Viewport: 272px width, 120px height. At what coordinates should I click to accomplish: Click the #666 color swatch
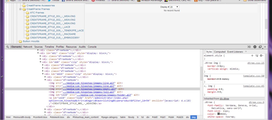[219, 114]
